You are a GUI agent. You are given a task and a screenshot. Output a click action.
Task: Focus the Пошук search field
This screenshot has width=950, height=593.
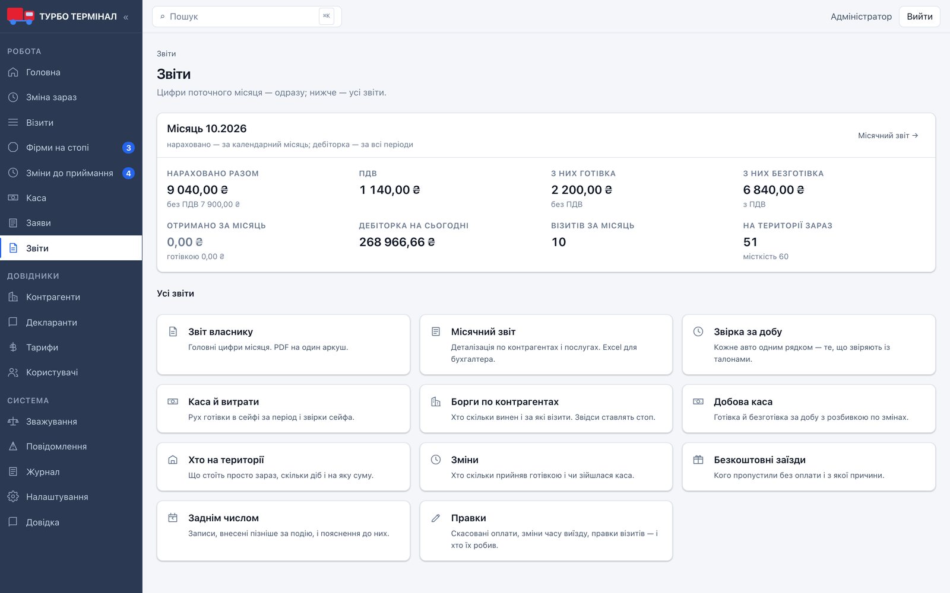tap(247, 17)
